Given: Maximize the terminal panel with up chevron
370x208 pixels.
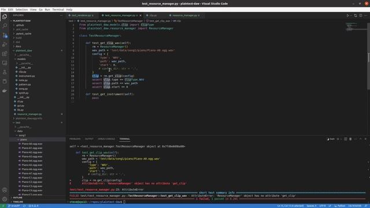Looking at the screenshot, I should coord(360,139).
